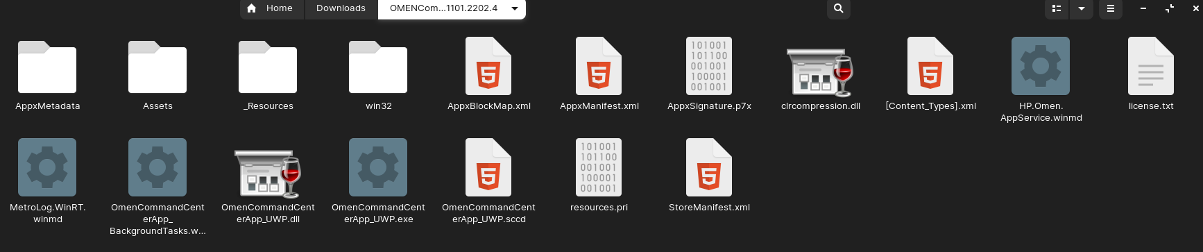Click the home icon in path bar
Screen dimensions: 1203x252
click(252, 8)
